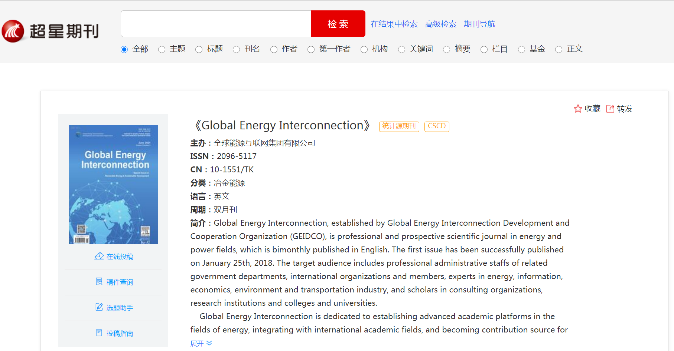
Task: Select the 标题 radio button
Action: tap(199, 49)
